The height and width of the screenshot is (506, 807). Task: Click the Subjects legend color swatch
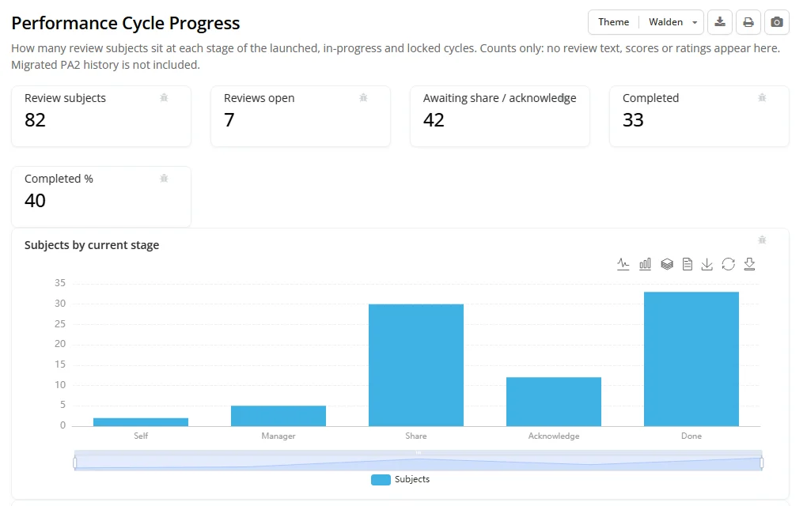(x=381, y=480)
